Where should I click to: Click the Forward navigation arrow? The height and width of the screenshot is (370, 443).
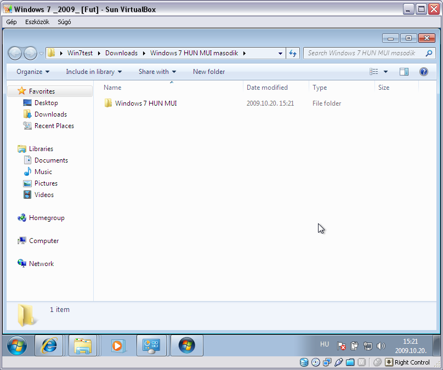tap(30, 53)
